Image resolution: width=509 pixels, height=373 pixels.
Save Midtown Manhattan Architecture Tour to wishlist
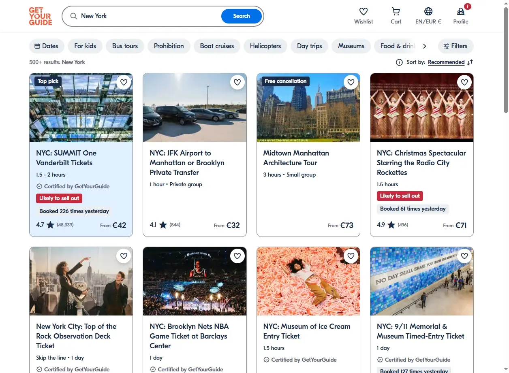(351, 82)
